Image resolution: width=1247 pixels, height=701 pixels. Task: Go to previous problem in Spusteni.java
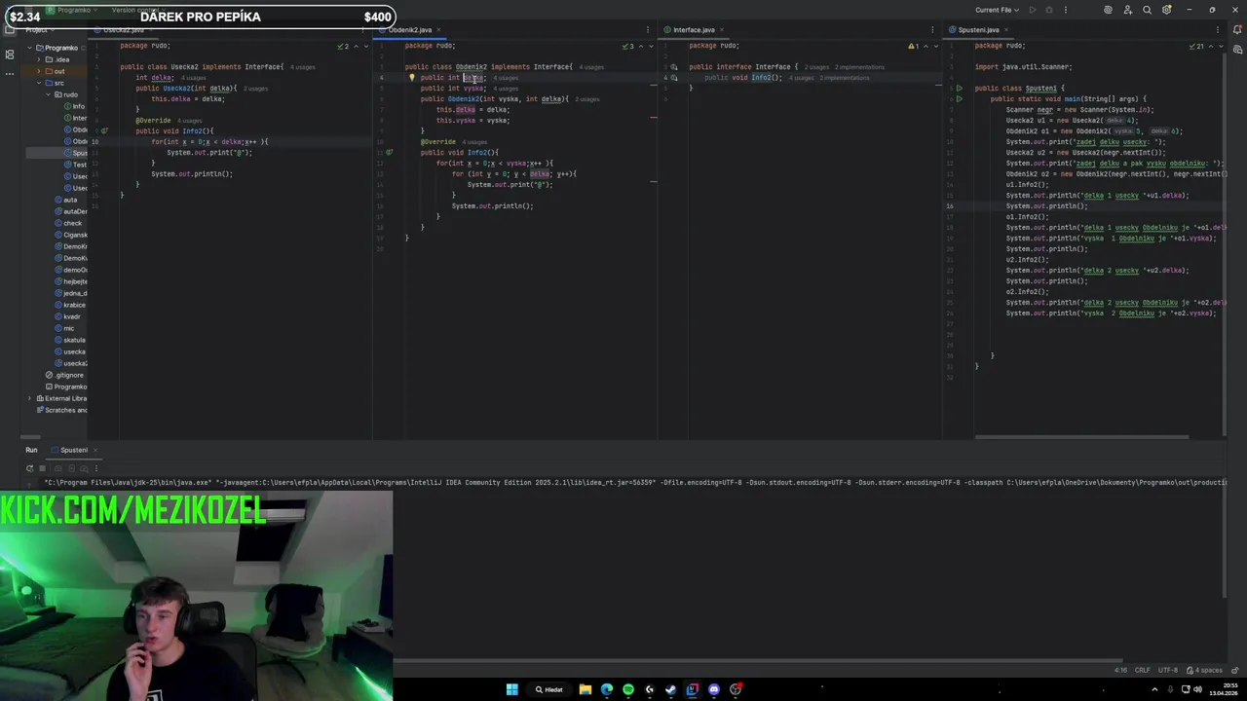[x=1209, y=46]
